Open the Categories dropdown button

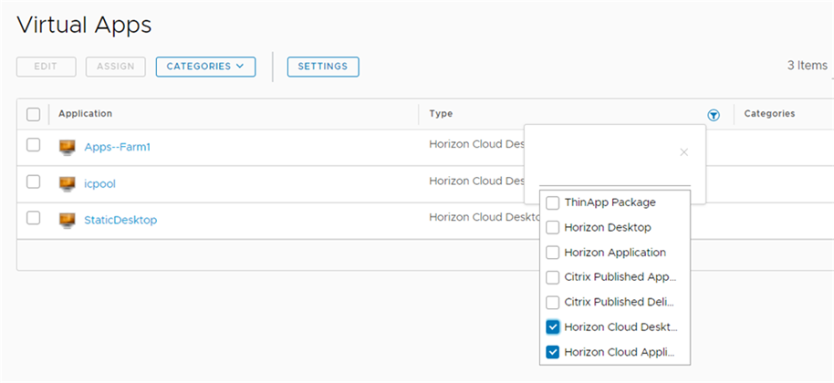click(x=205, y=67)
